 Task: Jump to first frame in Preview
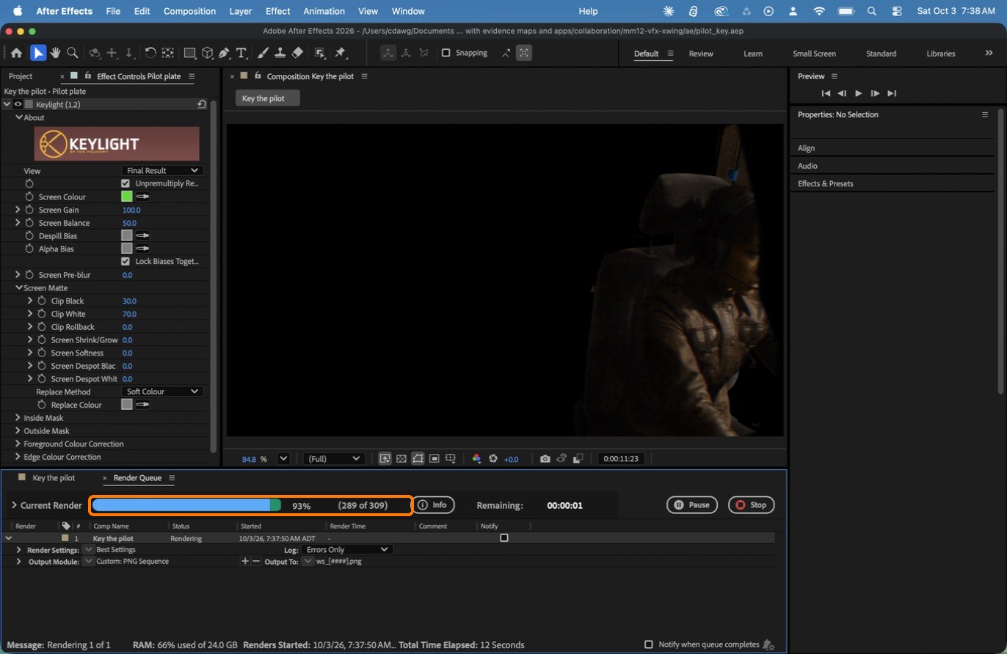tap(826, 93)
